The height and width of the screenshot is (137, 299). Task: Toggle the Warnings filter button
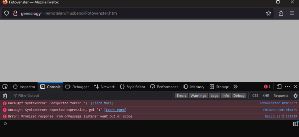[198, 96]
